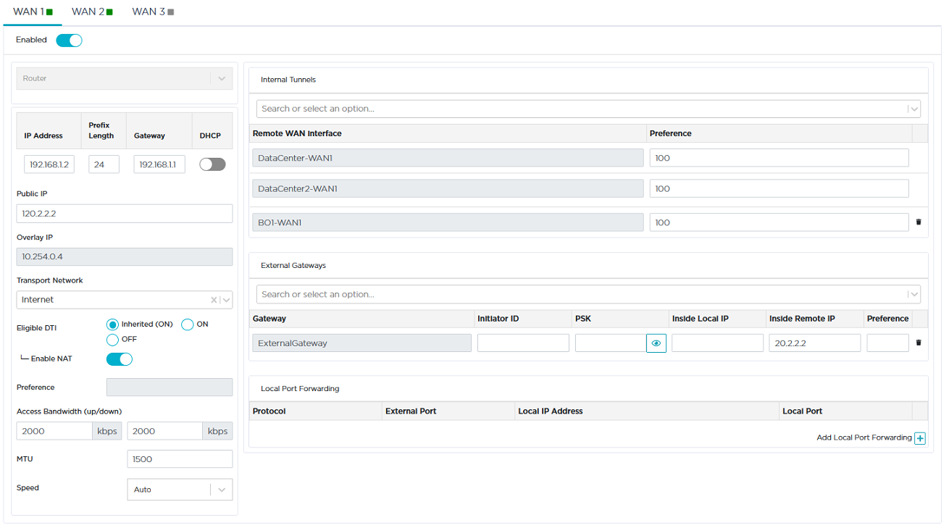The image size is (949, 528).
Task: Toggle the WAN Enabled switch
Action: click(69, 41)
